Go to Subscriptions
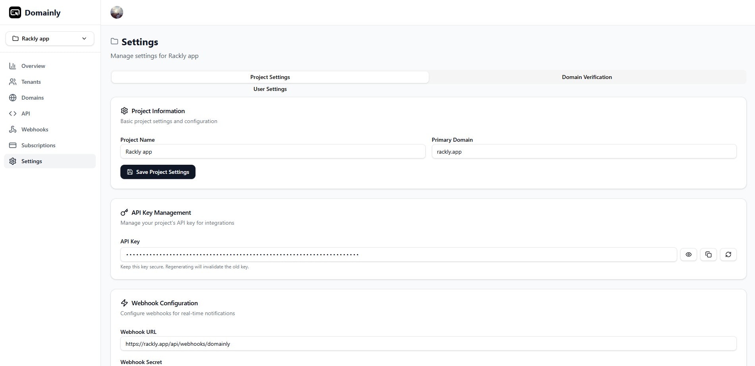The height and width of the screenshot is (366, 755). [x=50, y=145]
